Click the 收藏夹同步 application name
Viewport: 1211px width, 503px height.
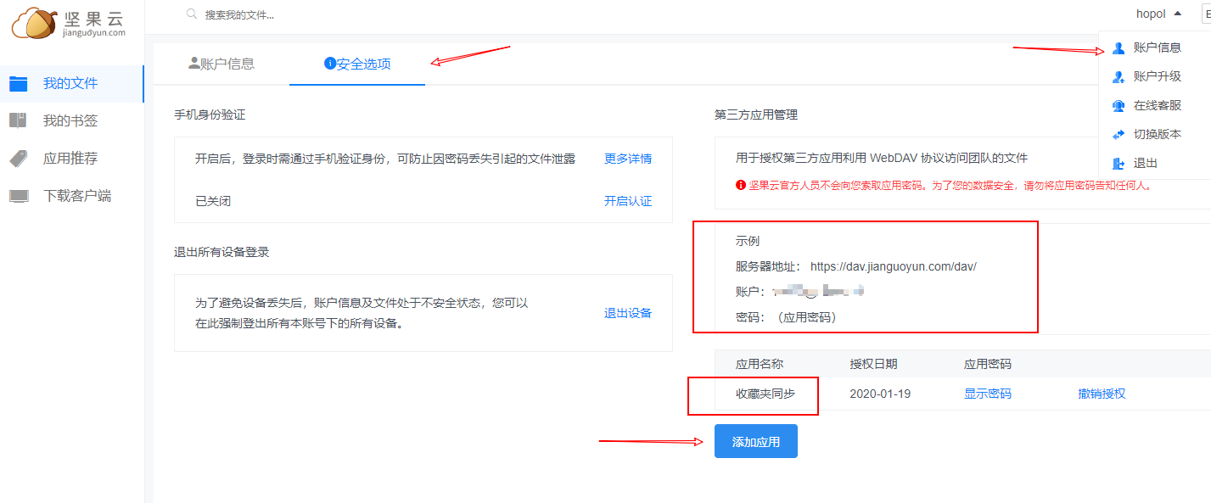click(x=765, y=394)
